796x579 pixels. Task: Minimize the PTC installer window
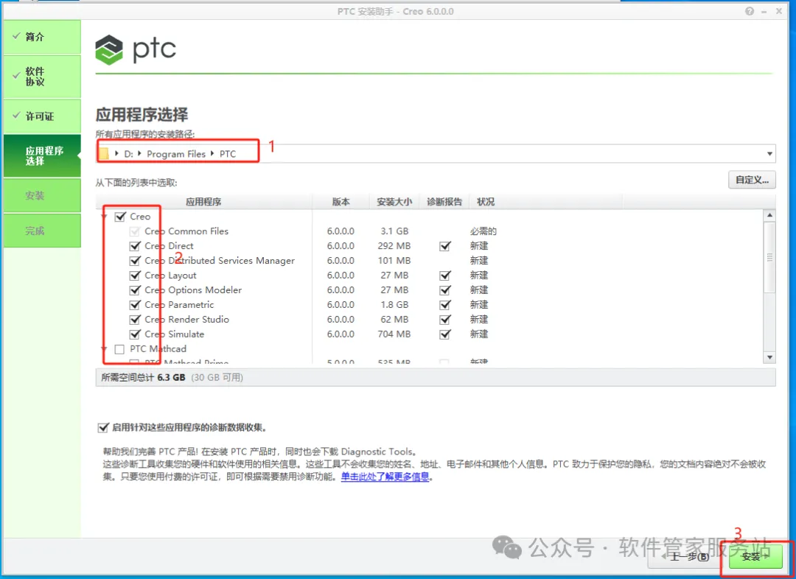pyautogui.click(x=764, y=12)
